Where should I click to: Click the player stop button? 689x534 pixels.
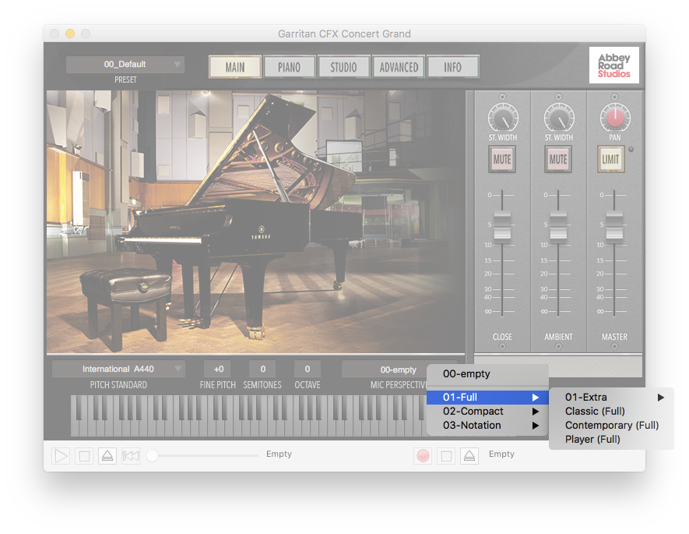pos(84,456)
